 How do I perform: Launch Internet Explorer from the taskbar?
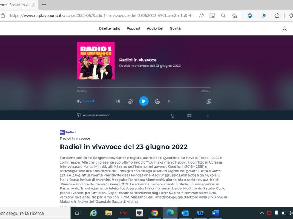[93, 213]
